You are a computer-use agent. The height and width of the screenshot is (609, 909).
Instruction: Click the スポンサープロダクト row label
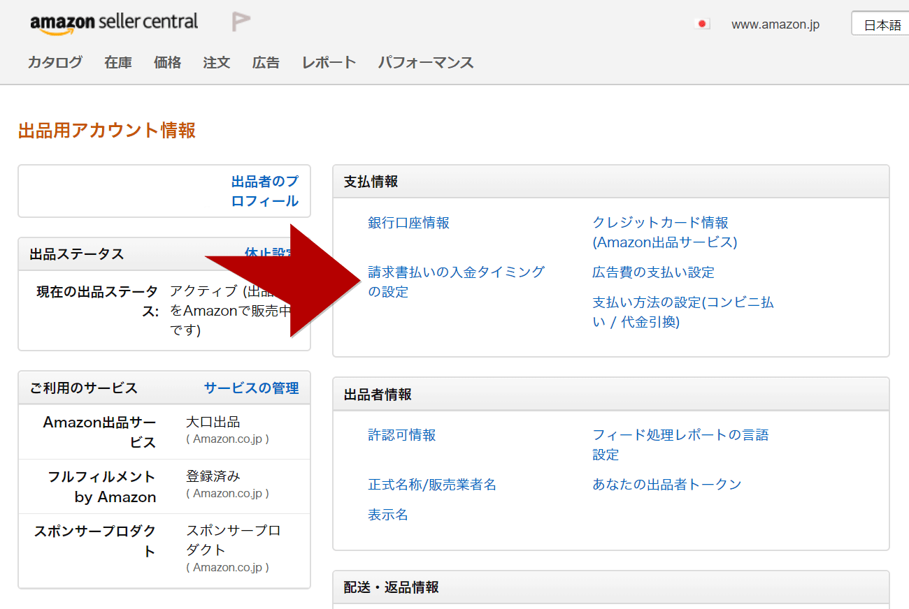pyautogui.click(x=95, y=541)
